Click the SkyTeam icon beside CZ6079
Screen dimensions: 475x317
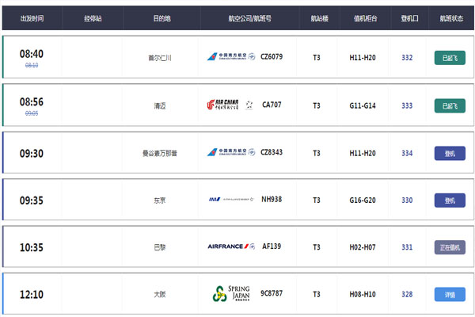coord(252,56)
